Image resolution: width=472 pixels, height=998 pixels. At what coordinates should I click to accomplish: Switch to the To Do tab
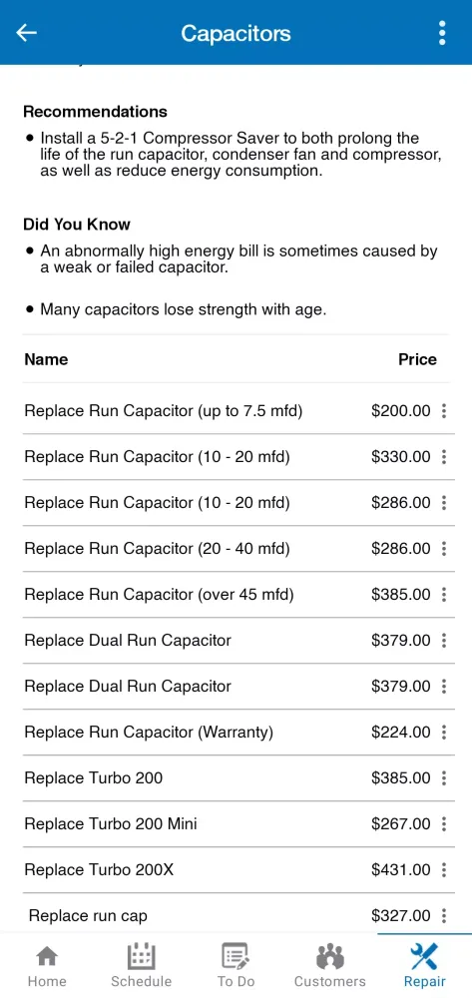(236, 965)
